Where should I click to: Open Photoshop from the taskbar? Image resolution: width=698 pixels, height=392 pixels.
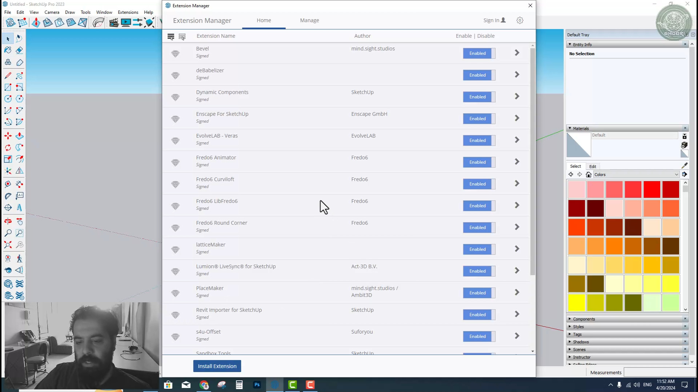tap(257, 385)
